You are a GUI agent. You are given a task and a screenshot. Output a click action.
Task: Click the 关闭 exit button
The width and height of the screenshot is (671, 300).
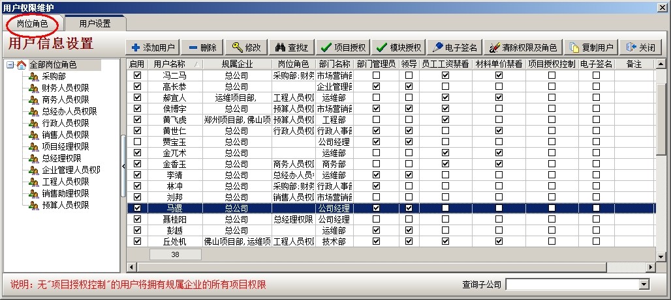640,48
